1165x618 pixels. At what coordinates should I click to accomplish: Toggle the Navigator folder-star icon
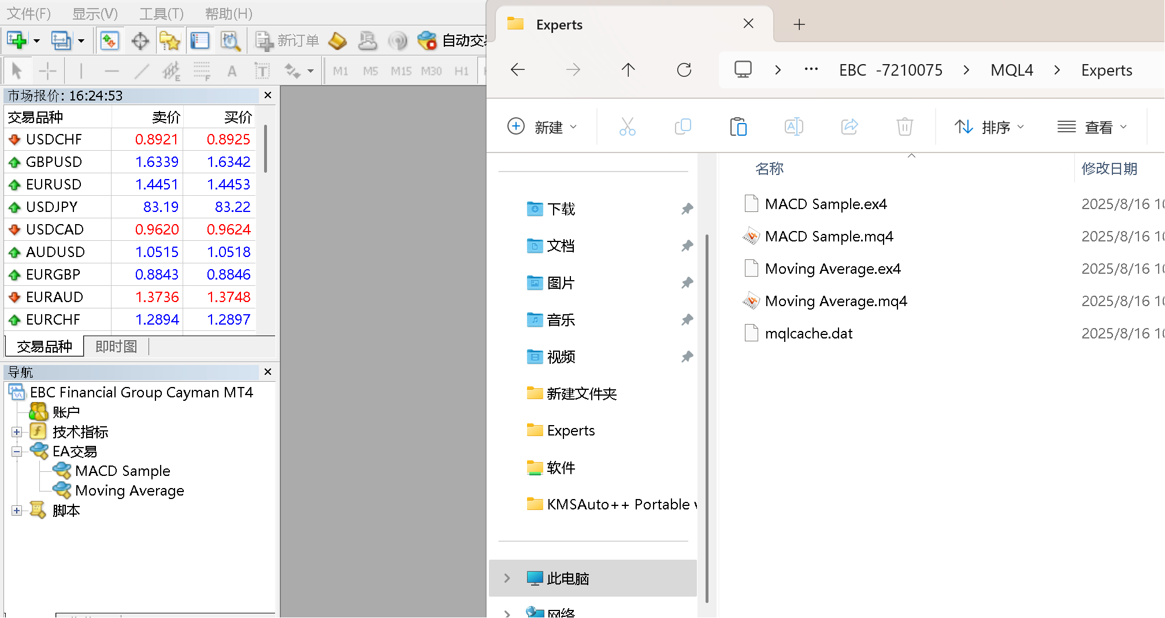pyautogui.click(x=169, y=40)
